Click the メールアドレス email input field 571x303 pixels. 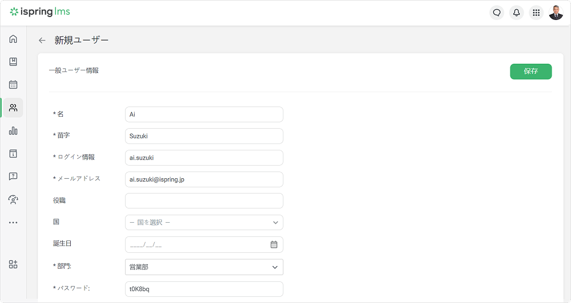204,179
